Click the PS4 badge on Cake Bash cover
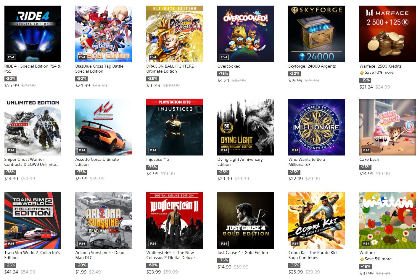Viewport: 420px width, 280px height. pyautogui.click(x=366, y=150)
